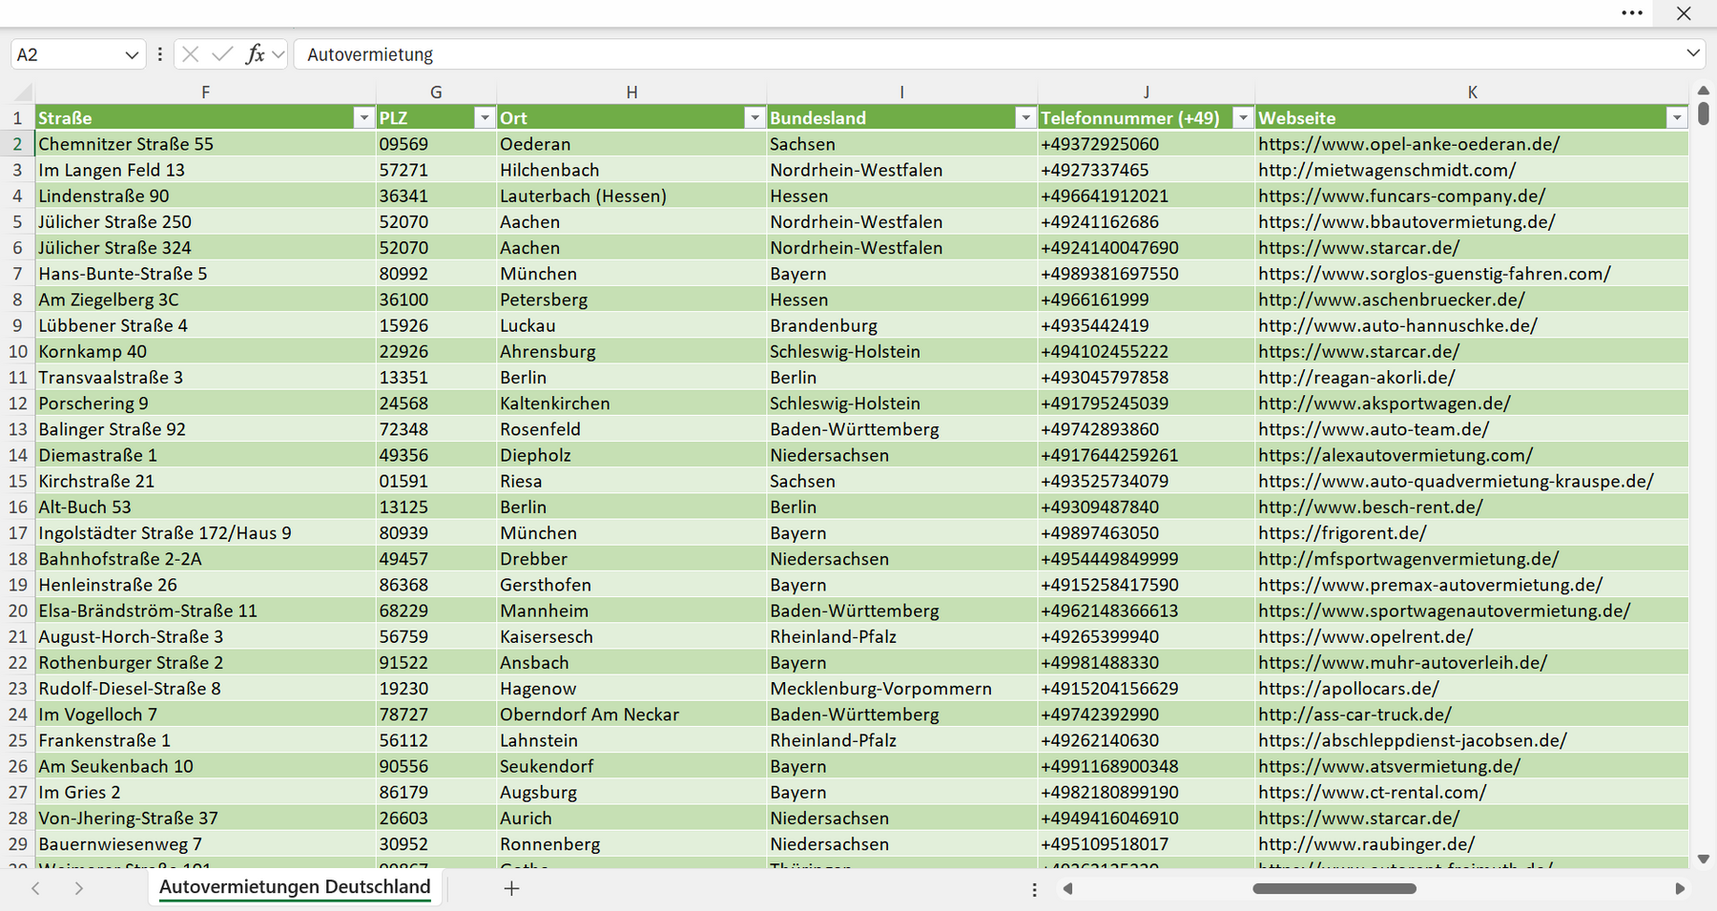Select row 29 header
The image size is (1717, 911).
click(17, 844)
